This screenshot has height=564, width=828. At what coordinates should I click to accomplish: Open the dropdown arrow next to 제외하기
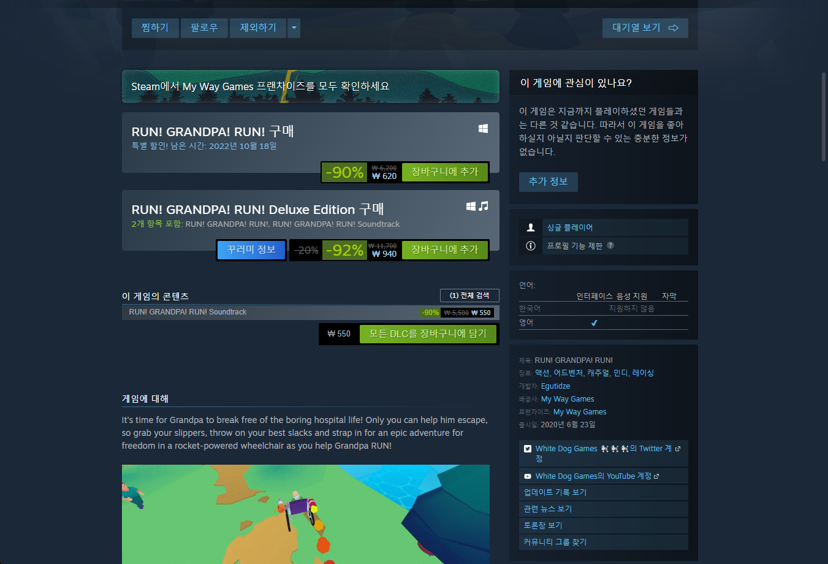coord(294,28)
